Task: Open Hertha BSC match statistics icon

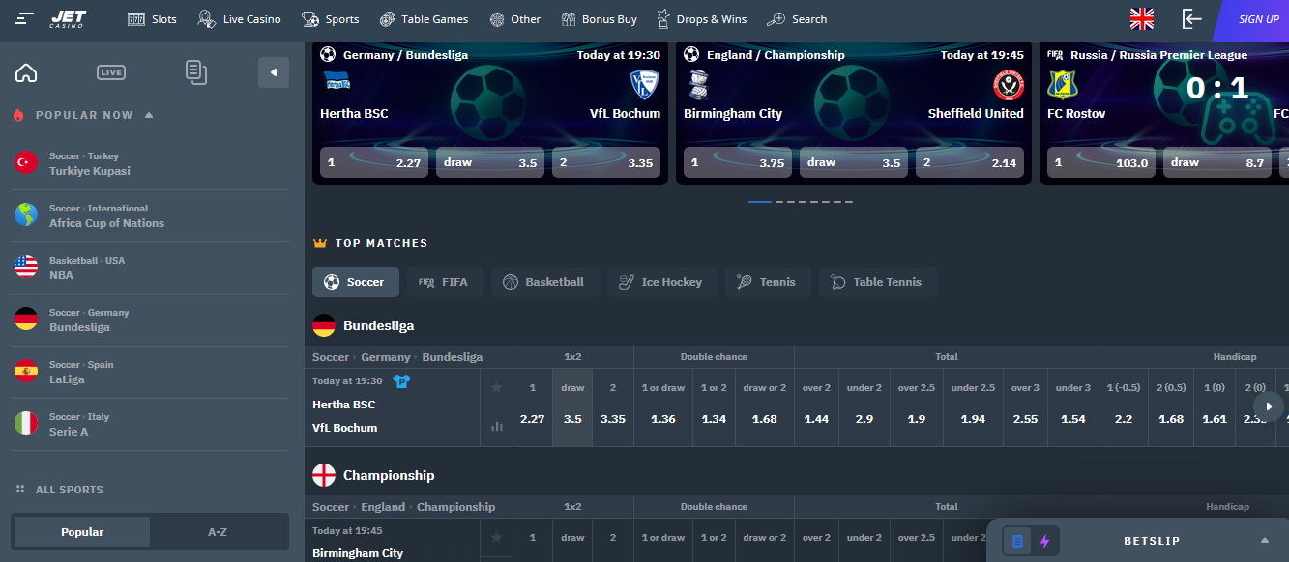Action: click(496, 426)
